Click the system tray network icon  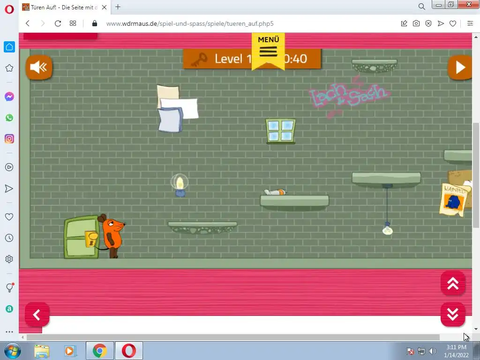[x=421, y=351]
